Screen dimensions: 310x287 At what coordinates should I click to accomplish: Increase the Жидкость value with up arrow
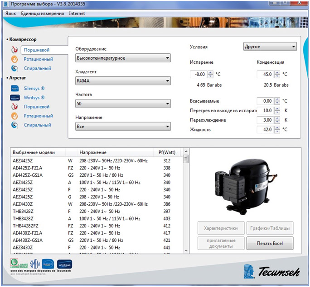coord(277,128)
